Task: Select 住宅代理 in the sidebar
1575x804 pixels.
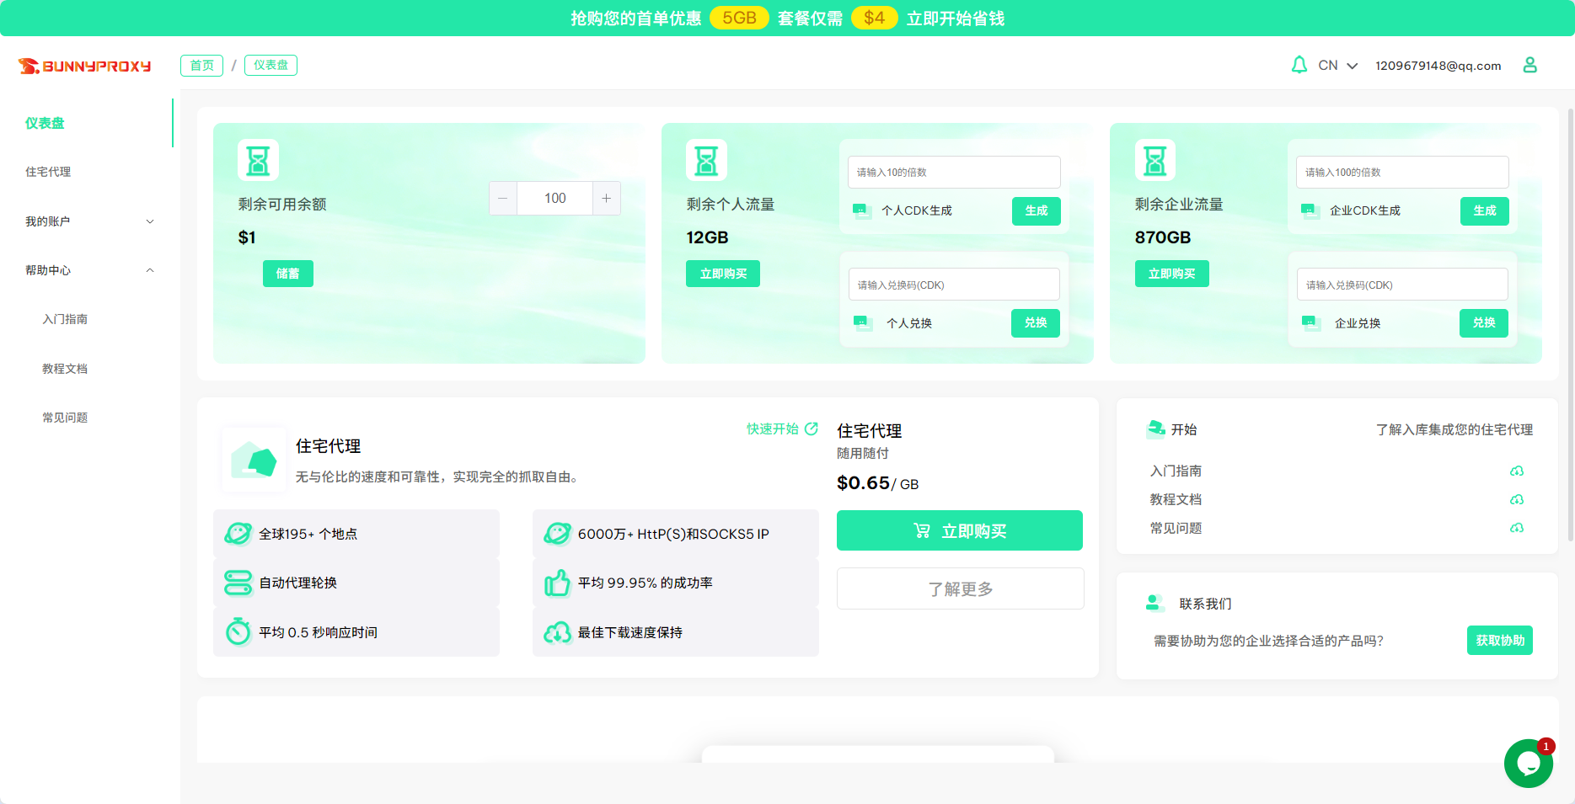Action: coord(48,172)
